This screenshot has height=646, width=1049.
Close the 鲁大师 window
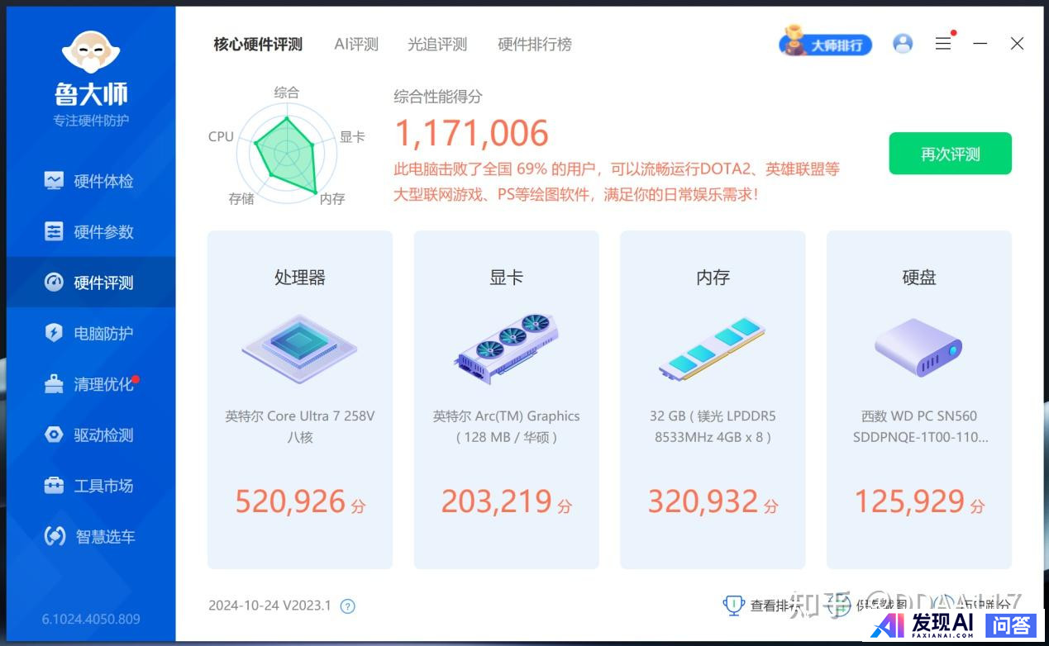(1018, 44)
